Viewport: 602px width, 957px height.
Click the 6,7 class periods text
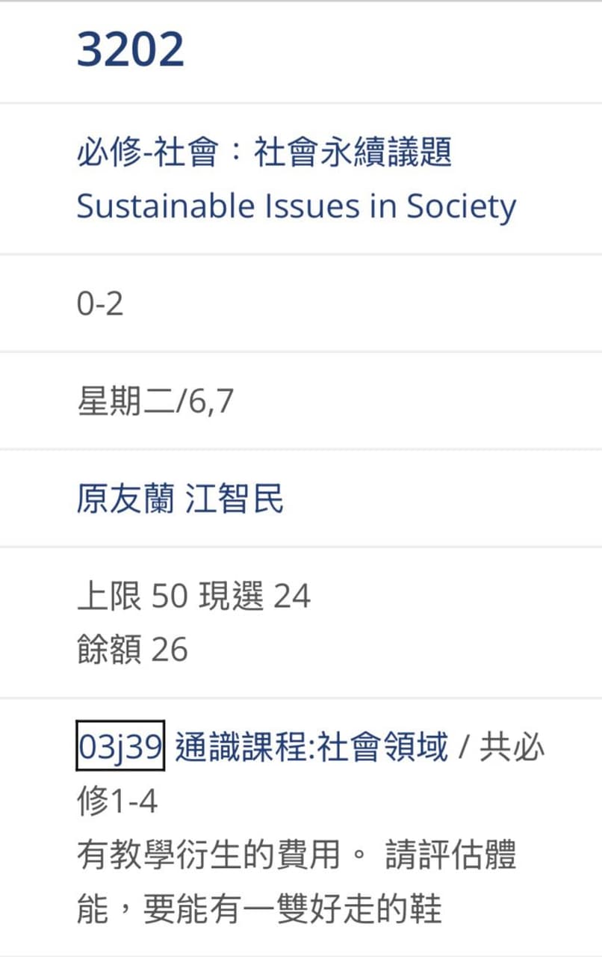click(x=212, y=402)
